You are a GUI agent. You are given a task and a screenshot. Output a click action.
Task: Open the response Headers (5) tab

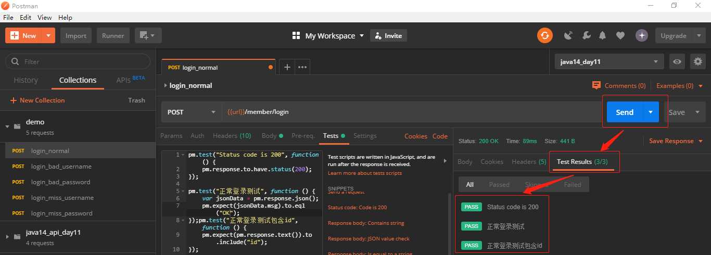pyautogui.click(x=529, y=162)
